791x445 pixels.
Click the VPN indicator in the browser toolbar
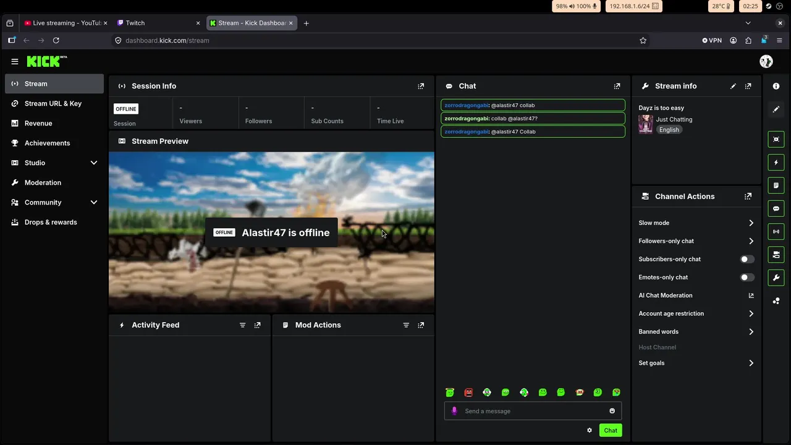click(712, 40)
